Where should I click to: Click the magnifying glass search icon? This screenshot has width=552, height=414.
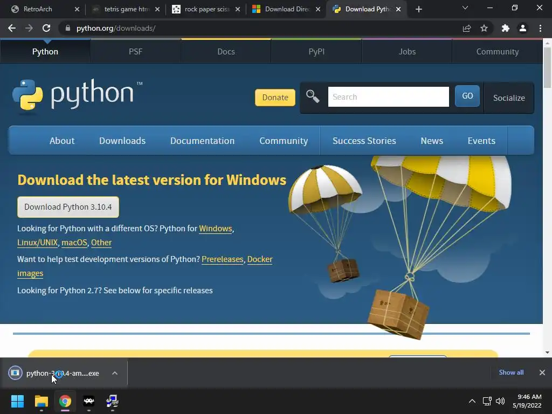(313, 96)
